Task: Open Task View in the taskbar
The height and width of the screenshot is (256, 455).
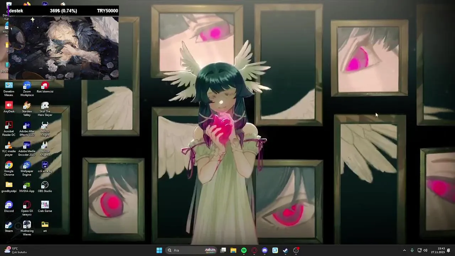Action: [x=223, y=250]
